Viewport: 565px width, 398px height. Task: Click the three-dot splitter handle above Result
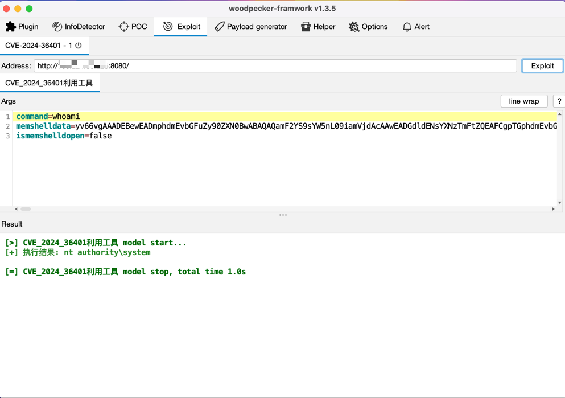[283, 215]
